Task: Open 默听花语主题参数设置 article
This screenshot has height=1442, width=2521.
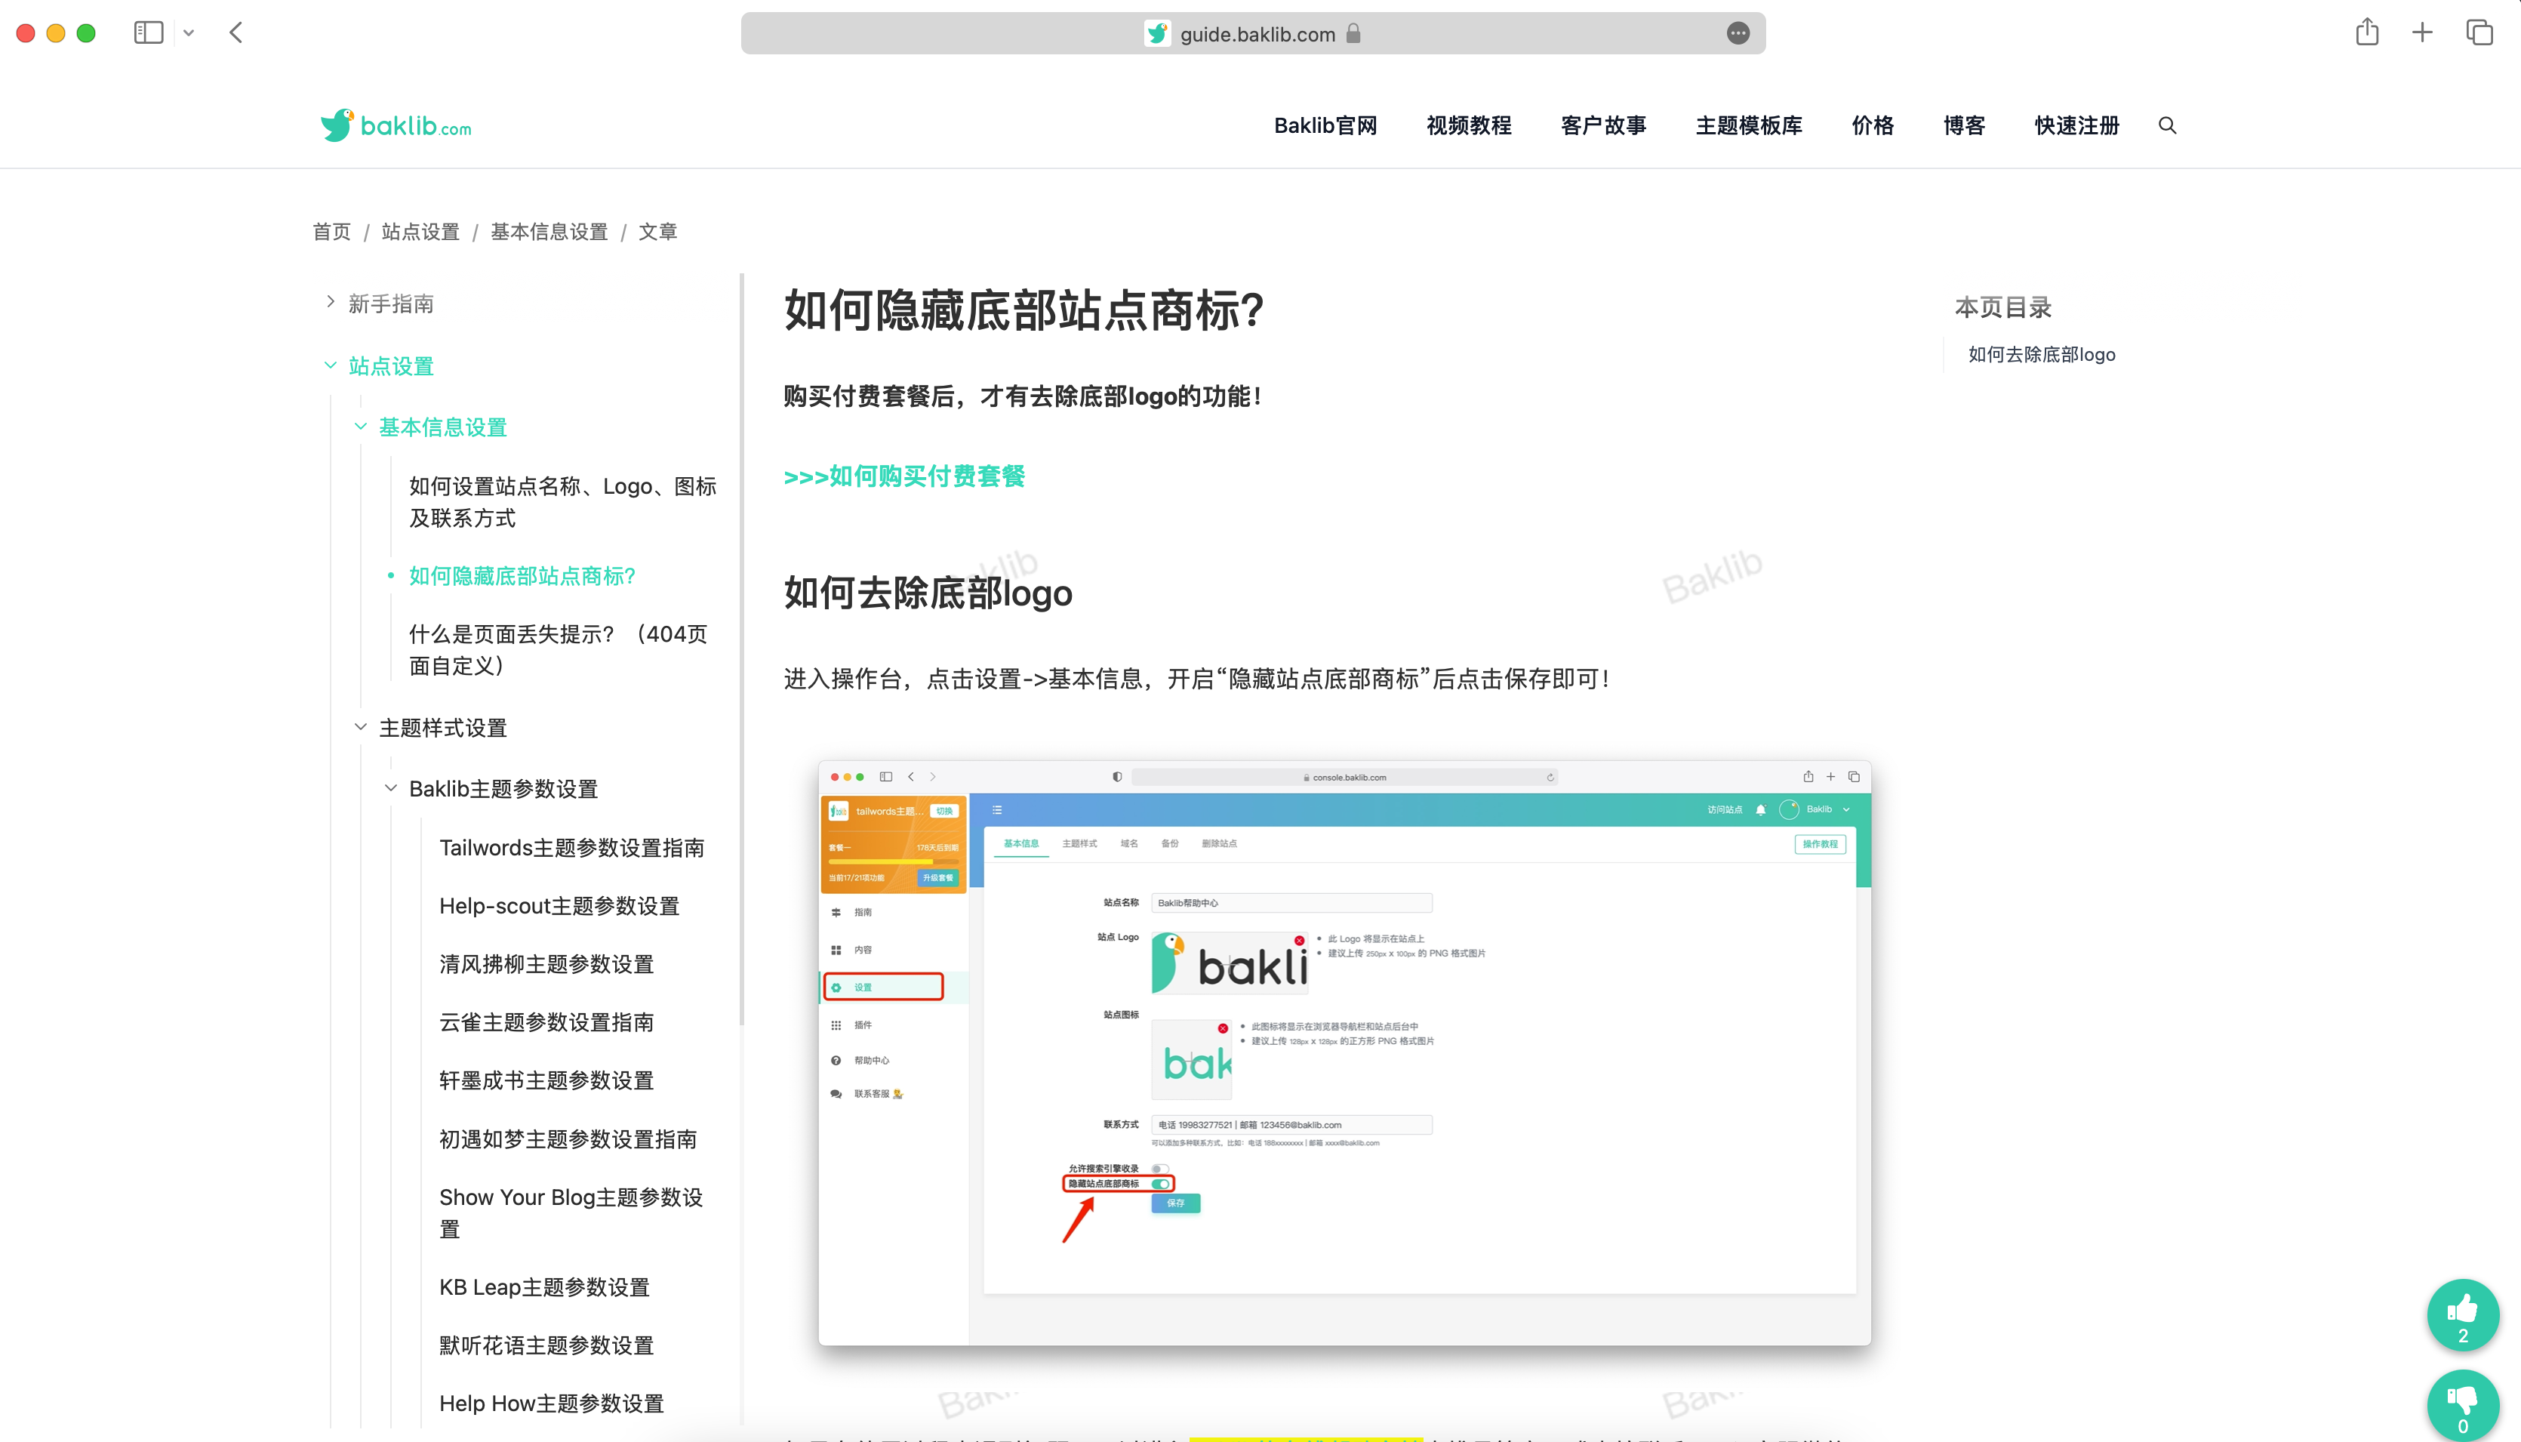Action: [x=546, y=1345]
